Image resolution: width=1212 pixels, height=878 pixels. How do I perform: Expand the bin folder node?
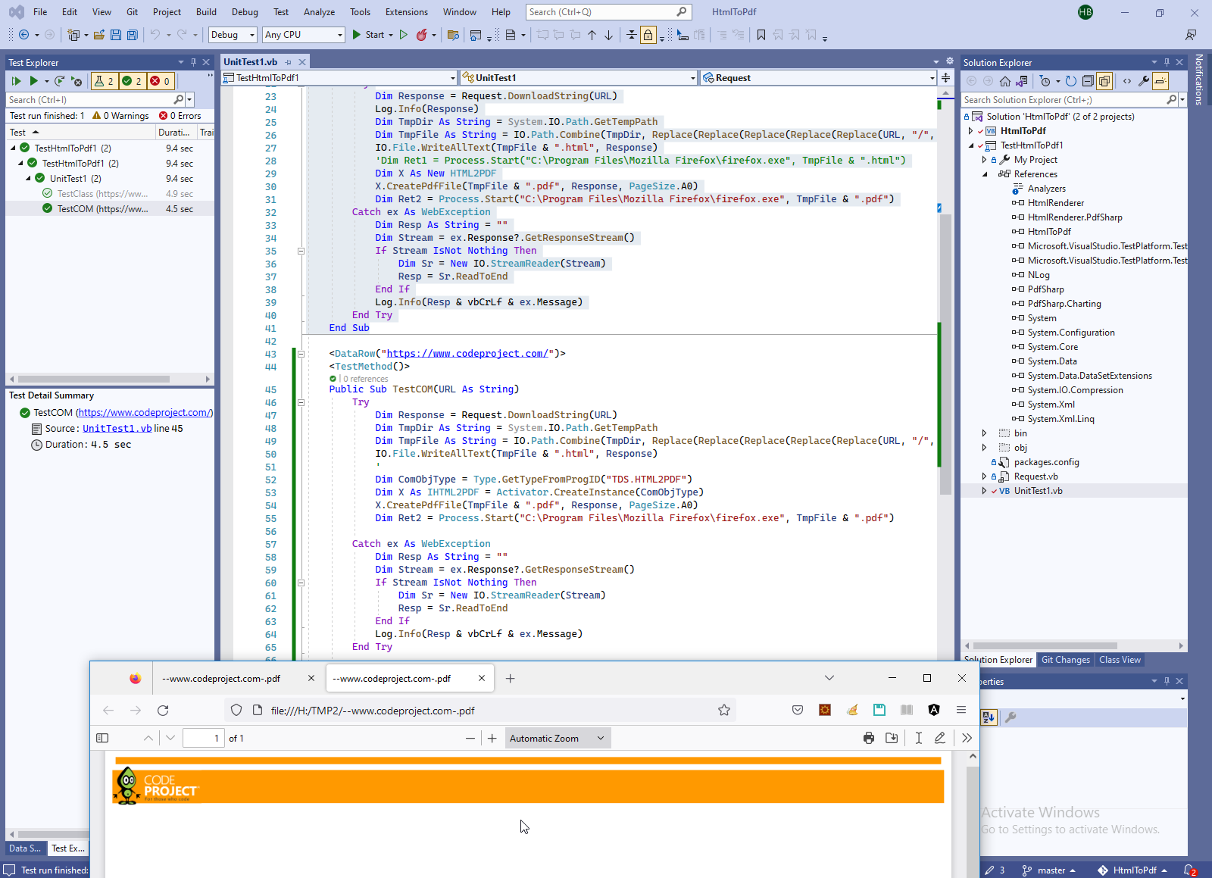tap(984, 433)
